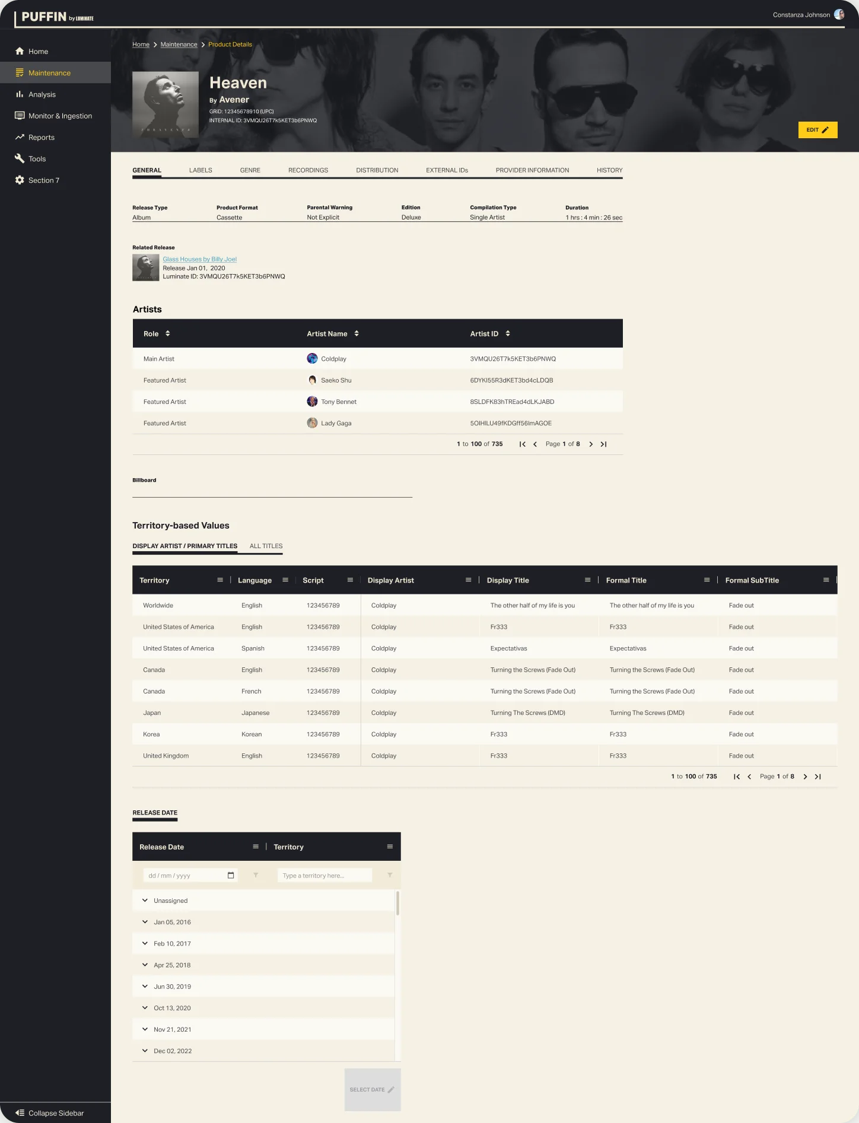Select the Analysis bar chart icon

pos(20,94)
